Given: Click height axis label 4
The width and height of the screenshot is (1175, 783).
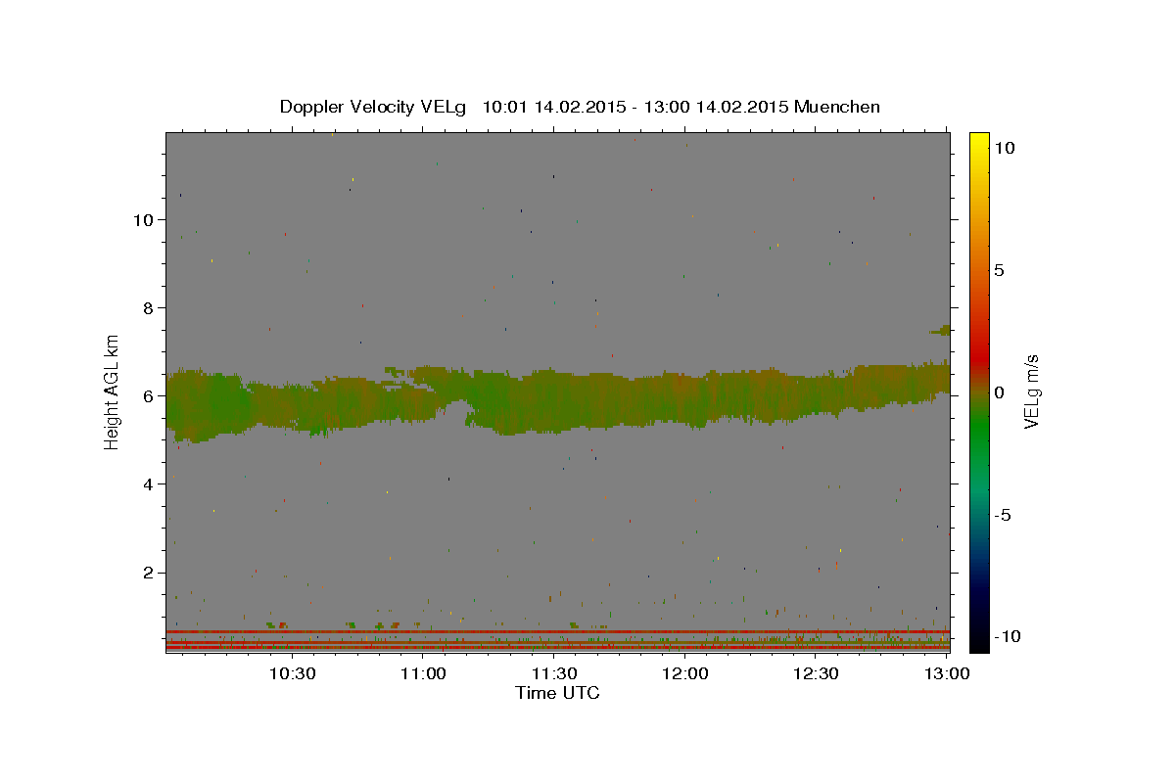Looking at the screenshot, I should click(149, 484).
